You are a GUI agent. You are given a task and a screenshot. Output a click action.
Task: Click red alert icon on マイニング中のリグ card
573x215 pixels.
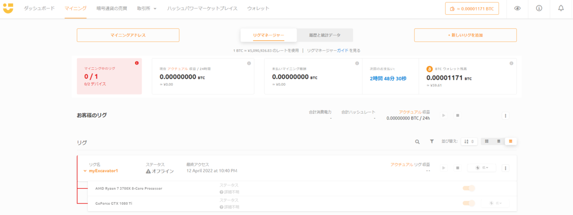point(137,63)
